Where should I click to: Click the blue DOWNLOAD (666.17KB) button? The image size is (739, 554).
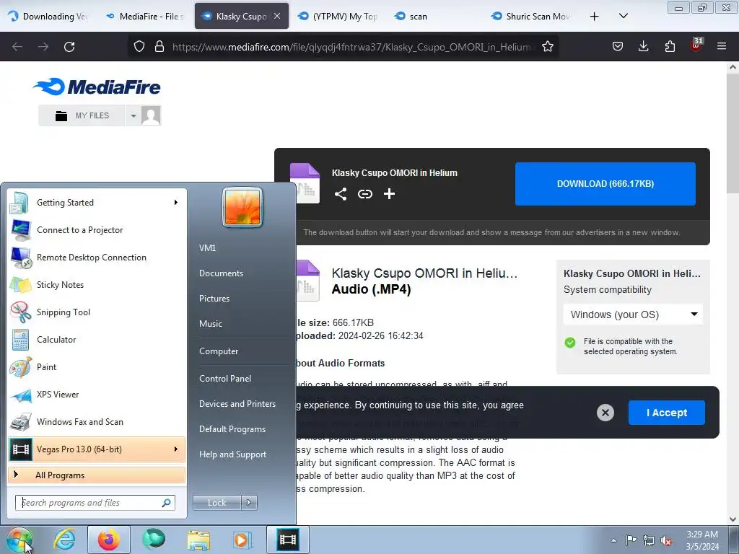coord(605,184)
